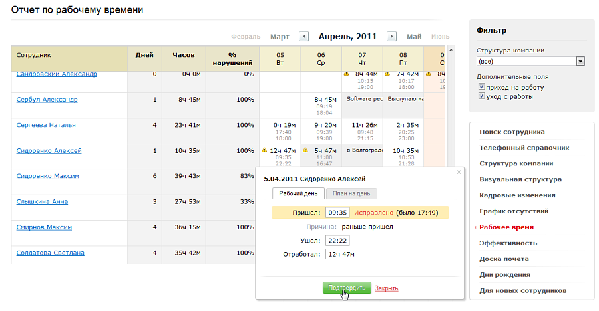Click '% нарушений' column header
The height and width of the screenshot is (311, 599).
point(233,58)
